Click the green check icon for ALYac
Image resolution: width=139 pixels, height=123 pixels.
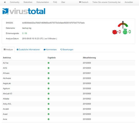[48, 63]
